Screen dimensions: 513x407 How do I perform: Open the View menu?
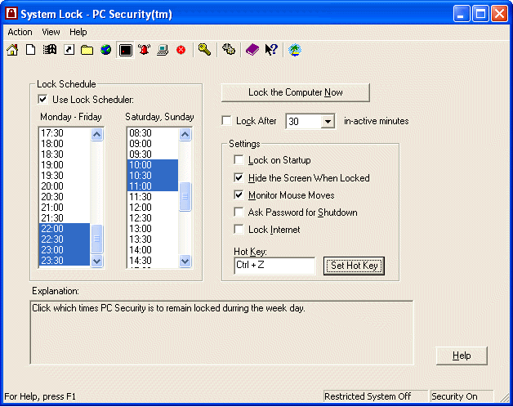coord(51,32)
